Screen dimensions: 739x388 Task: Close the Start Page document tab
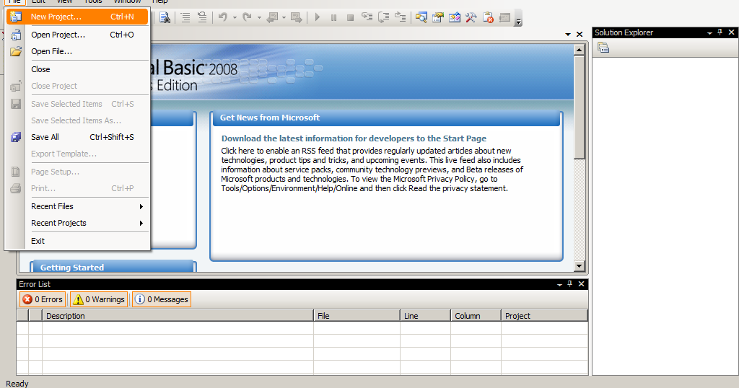[x=580, y=35]
